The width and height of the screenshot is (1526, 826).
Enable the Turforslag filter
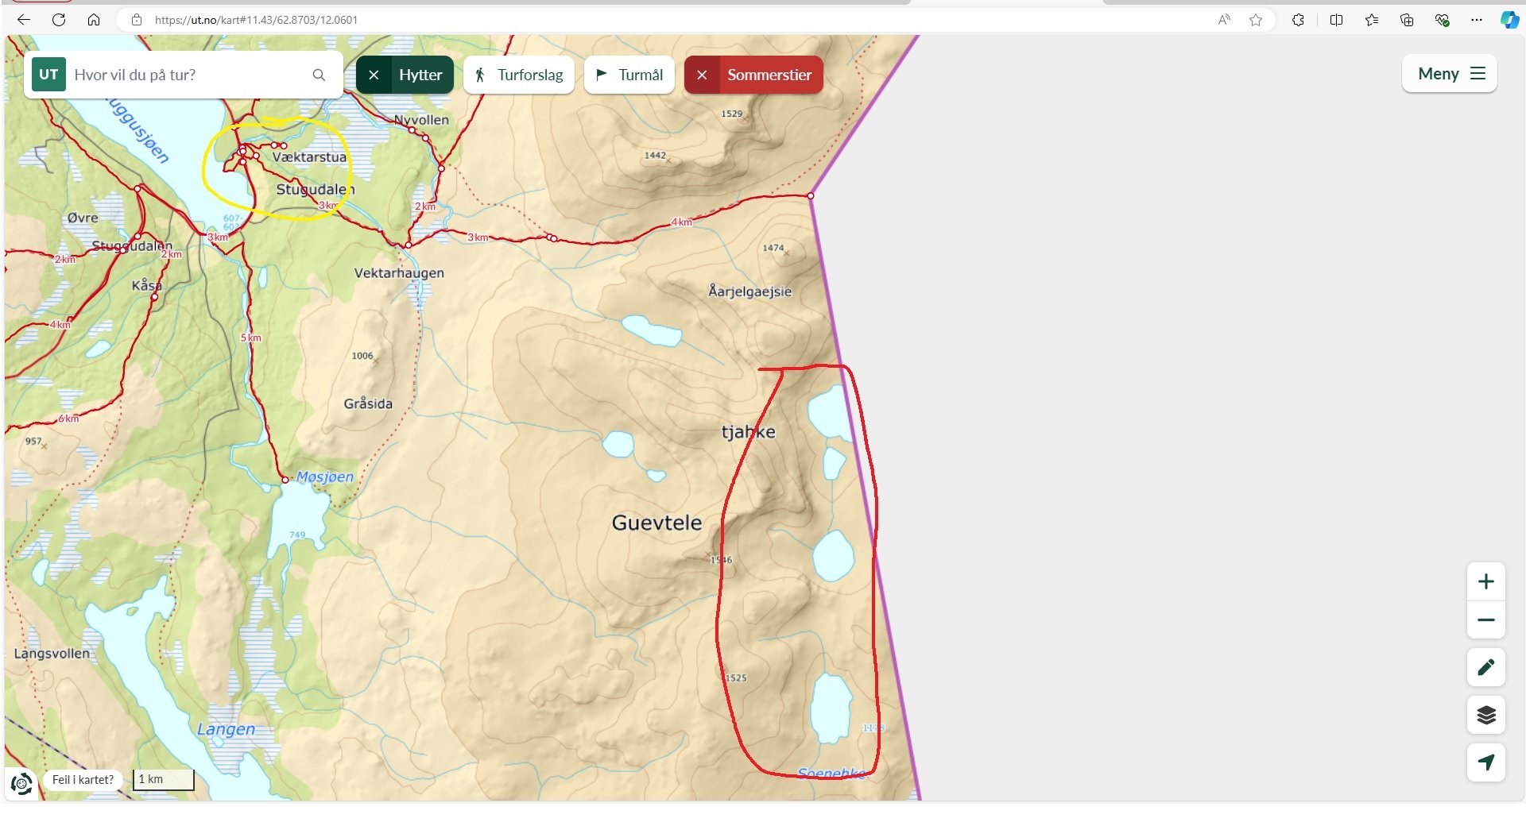click(519, 75)
